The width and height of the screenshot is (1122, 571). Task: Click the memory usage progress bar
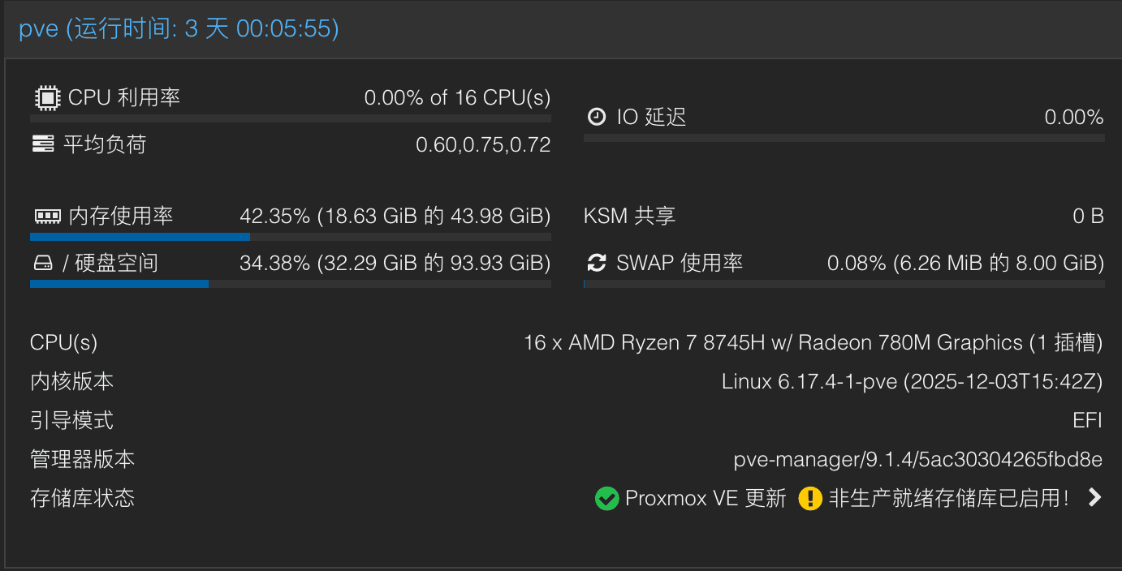tap(290, 237)
